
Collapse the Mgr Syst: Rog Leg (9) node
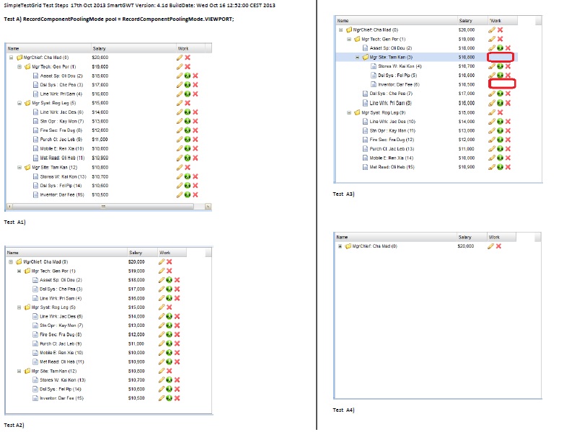[348, 112]
